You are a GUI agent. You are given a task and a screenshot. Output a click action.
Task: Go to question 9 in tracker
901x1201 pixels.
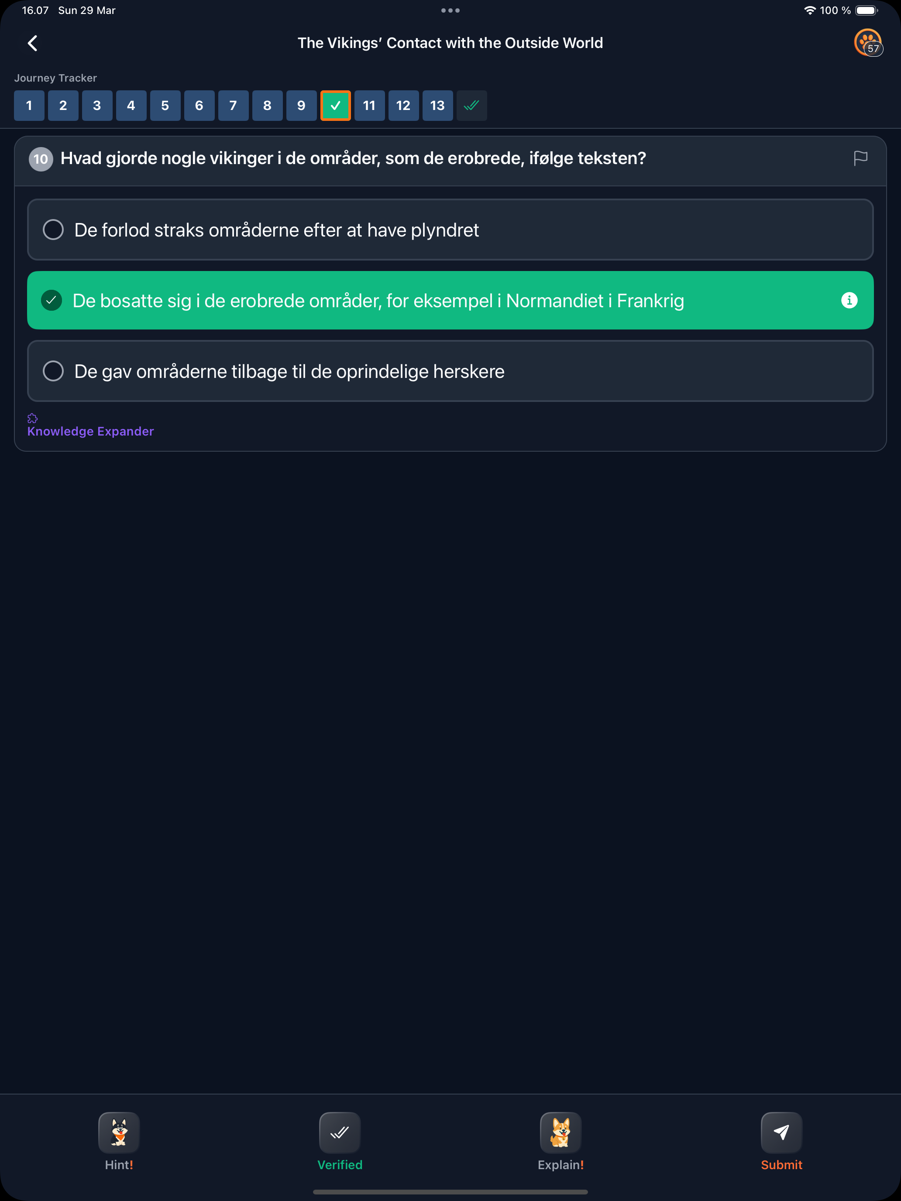[x=301, y=105]
